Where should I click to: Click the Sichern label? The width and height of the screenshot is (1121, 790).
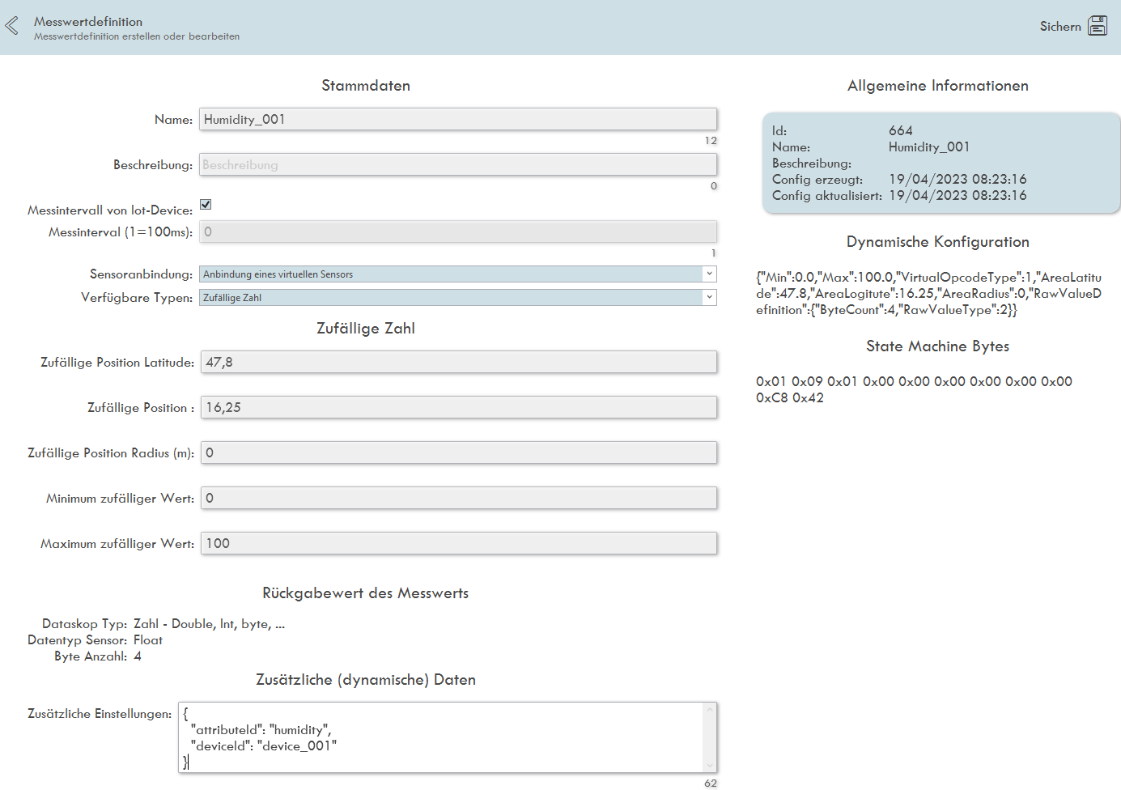[x=1060, y=27]
